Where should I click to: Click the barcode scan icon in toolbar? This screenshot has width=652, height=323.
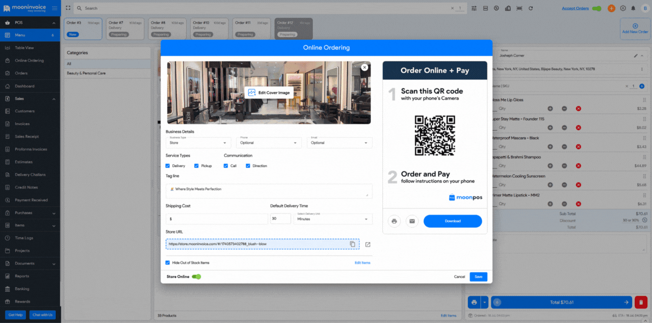[x=519, y=8]
